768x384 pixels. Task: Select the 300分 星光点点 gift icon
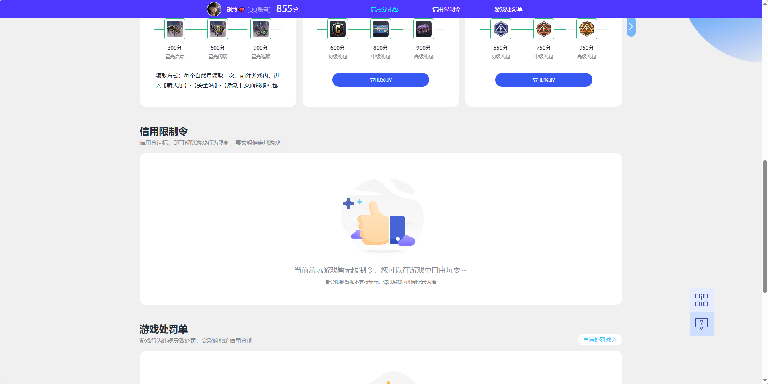[x=175, y=29]
